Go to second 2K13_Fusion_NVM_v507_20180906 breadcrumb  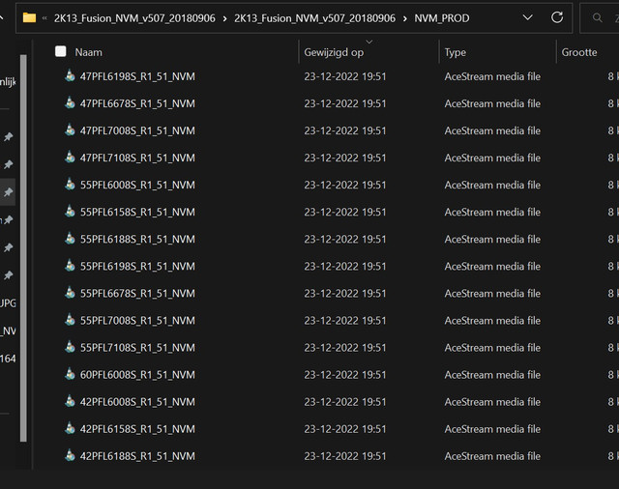click(x=314, y=18)
